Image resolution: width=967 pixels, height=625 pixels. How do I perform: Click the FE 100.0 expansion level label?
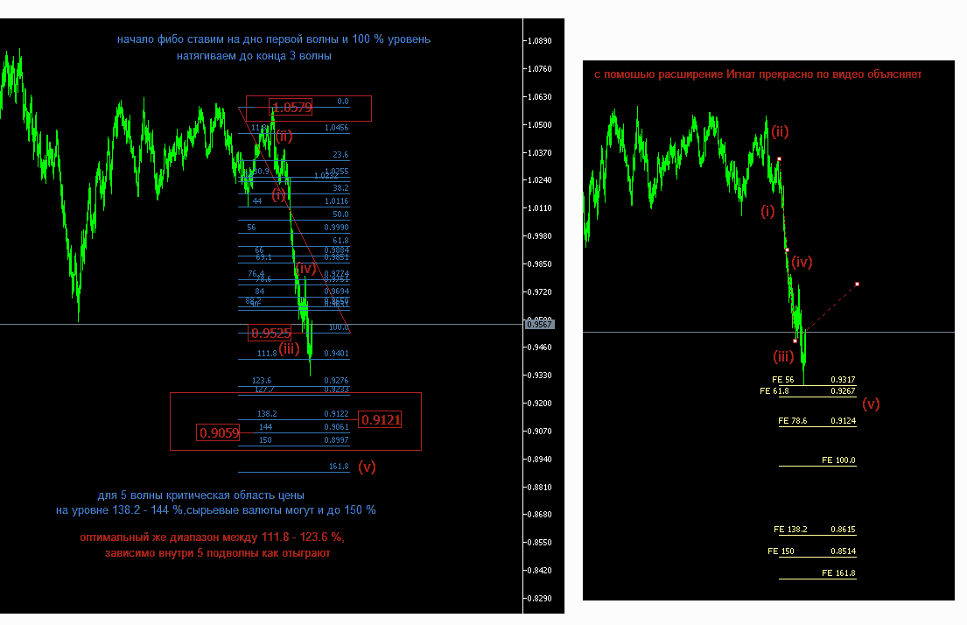coord(838,460)
